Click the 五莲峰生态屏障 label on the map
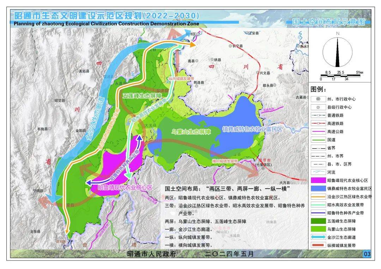This screenshot has width=381, height=269. coord(142,95)
